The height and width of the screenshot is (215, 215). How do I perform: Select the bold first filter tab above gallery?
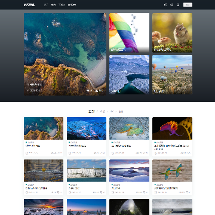(91, 112)
